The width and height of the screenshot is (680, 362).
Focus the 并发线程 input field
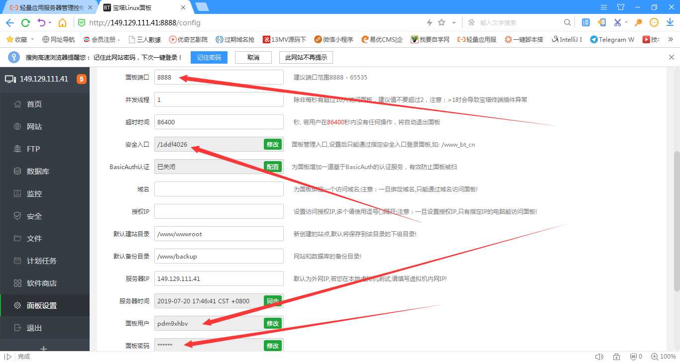coord(219,99)
